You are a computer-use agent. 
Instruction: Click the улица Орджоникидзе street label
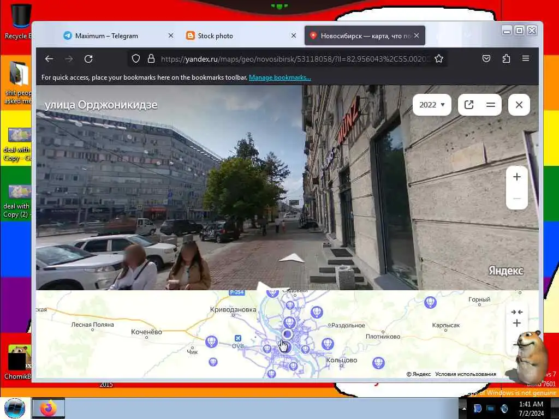pyautogui.click(x=101, y=105)
